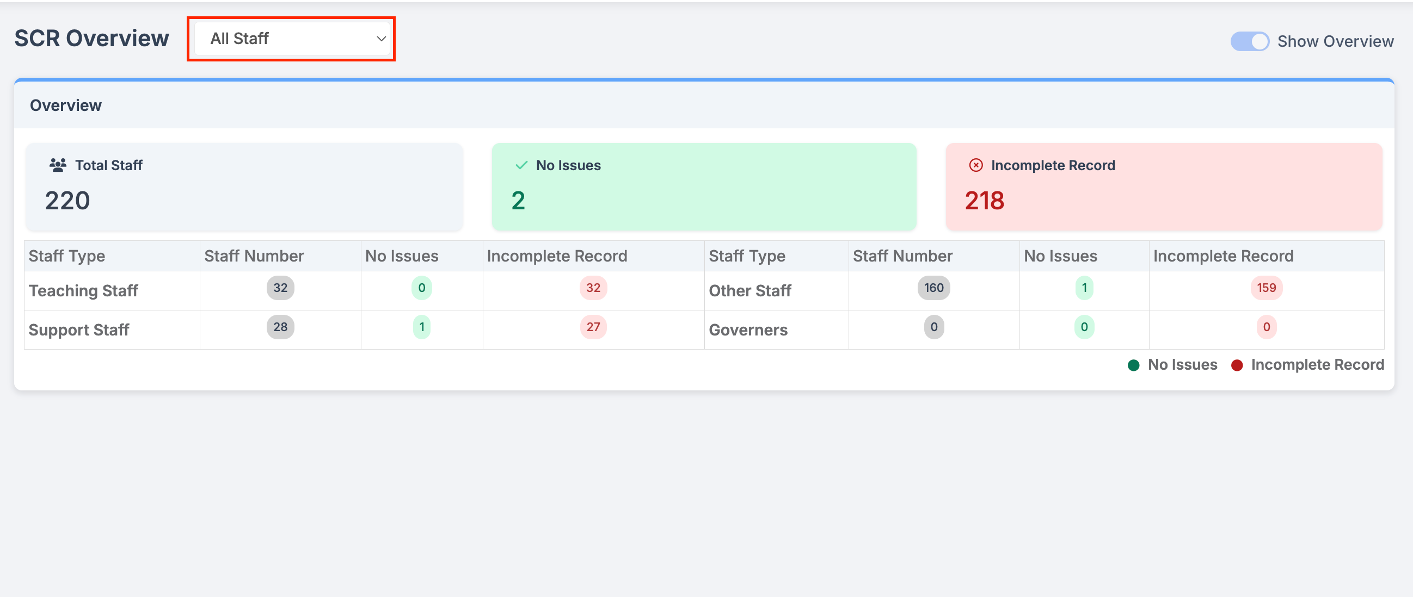Click the Support Staff No Issues badge 1

coord(421,327)
